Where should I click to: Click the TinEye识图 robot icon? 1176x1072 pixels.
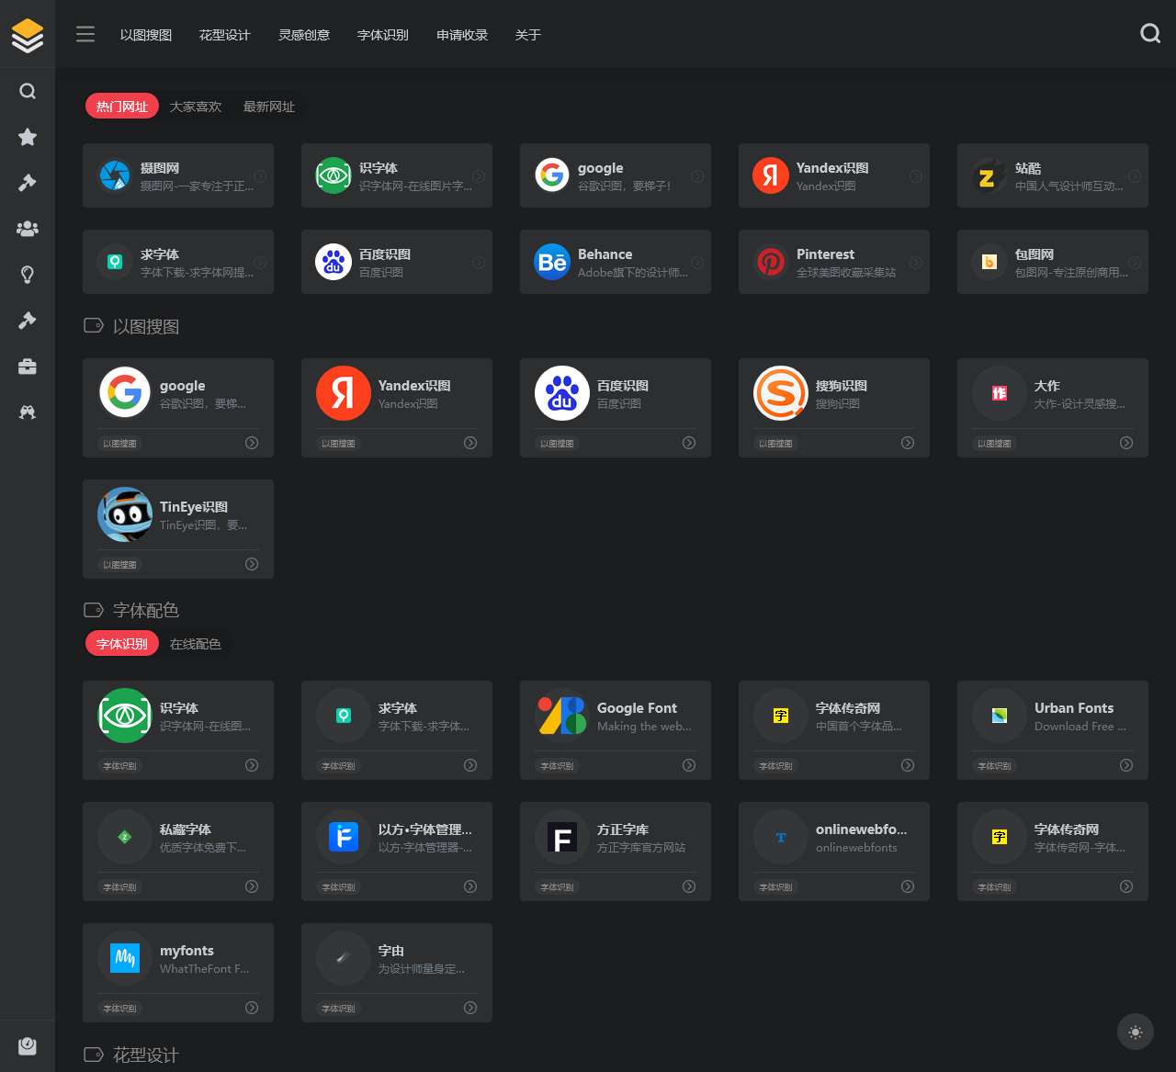pyautogui.click(x=125, y=514)
